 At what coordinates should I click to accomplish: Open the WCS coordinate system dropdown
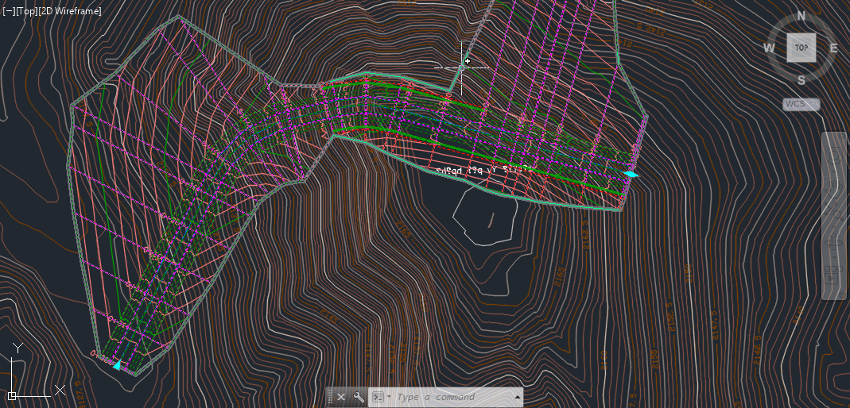tap(801, 104)
